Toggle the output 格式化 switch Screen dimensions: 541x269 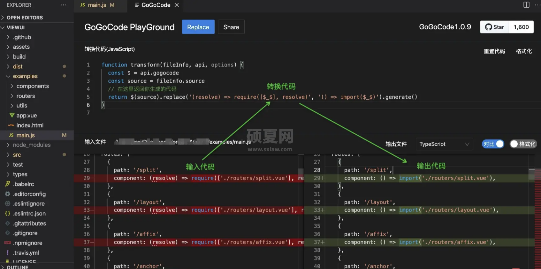523,144
